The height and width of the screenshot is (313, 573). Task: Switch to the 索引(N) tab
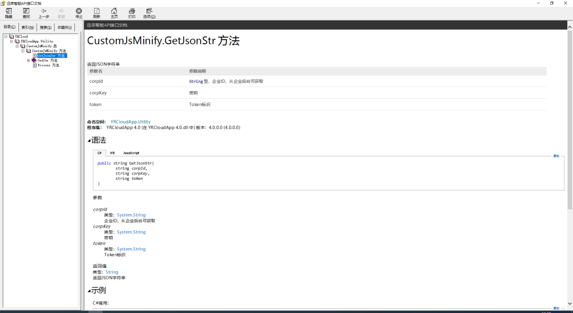pyautogui.click(x=28, y=27)
